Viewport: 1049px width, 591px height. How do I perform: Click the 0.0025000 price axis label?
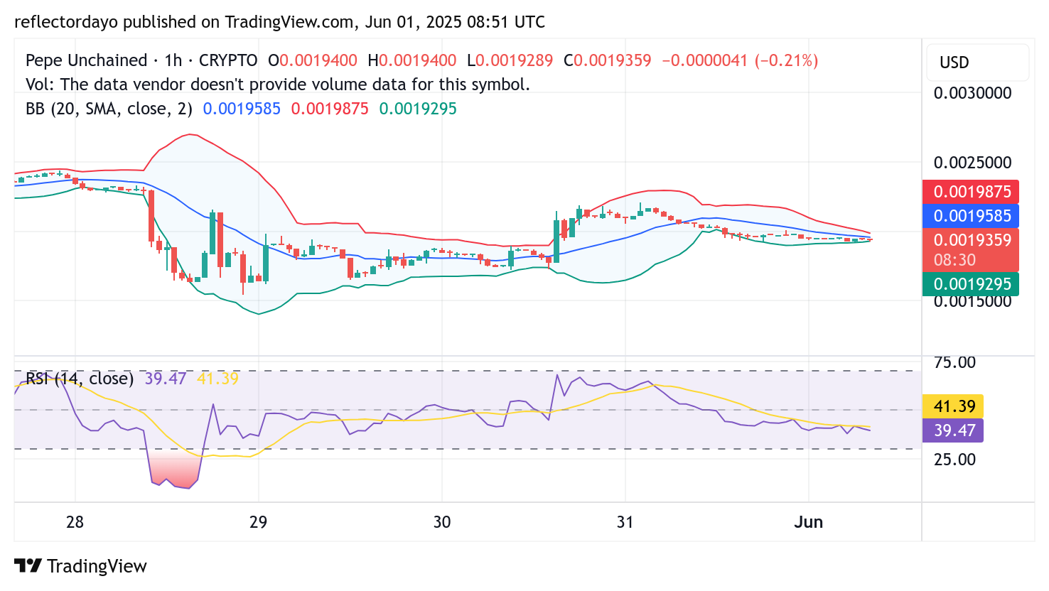click(972, 163)
